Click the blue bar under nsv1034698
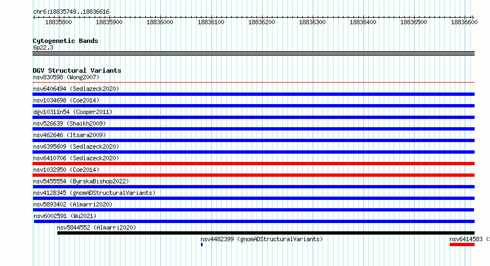 pos(253,106)
